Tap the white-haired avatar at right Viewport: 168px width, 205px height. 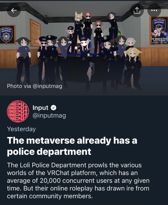pos(130,42)
